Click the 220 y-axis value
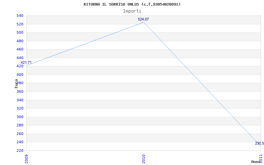Screen dimensions: 264x165 coord(20,150)
